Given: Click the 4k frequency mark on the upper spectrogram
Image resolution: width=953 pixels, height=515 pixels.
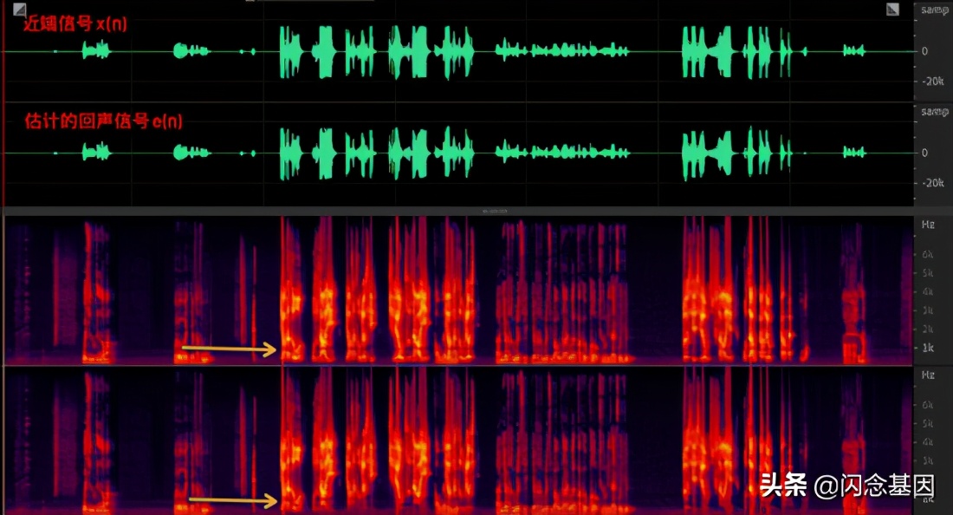Looking at the screenshot, I should [x=928, y=291].
